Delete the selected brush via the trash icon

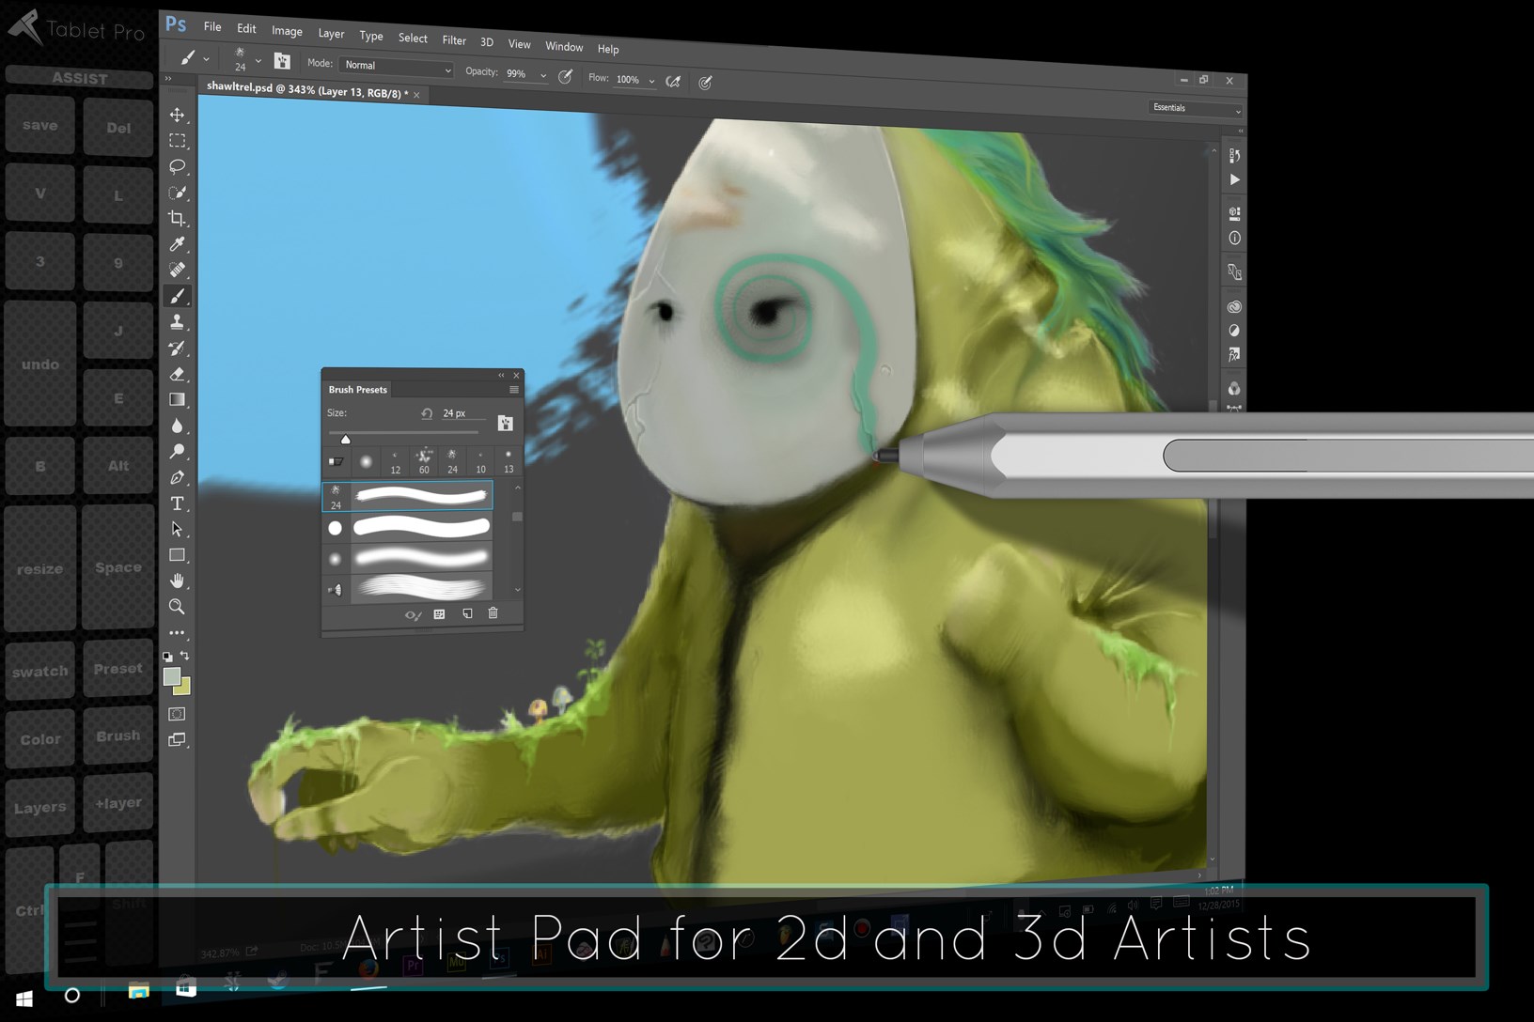tap(493, 613)
